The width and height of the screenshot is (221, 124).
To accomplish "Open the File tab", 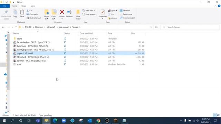I will pos(5,6).
